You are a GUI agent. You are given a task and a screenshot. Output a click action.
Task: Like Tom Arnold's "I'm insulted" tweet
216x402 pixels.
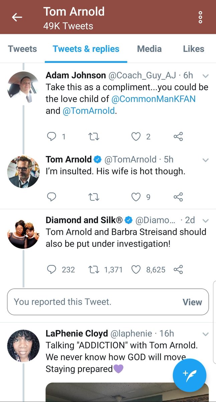point(136,197)
